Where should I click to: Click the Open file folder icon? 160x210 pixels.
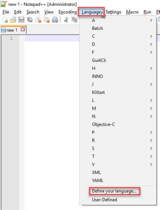[13, 20]
